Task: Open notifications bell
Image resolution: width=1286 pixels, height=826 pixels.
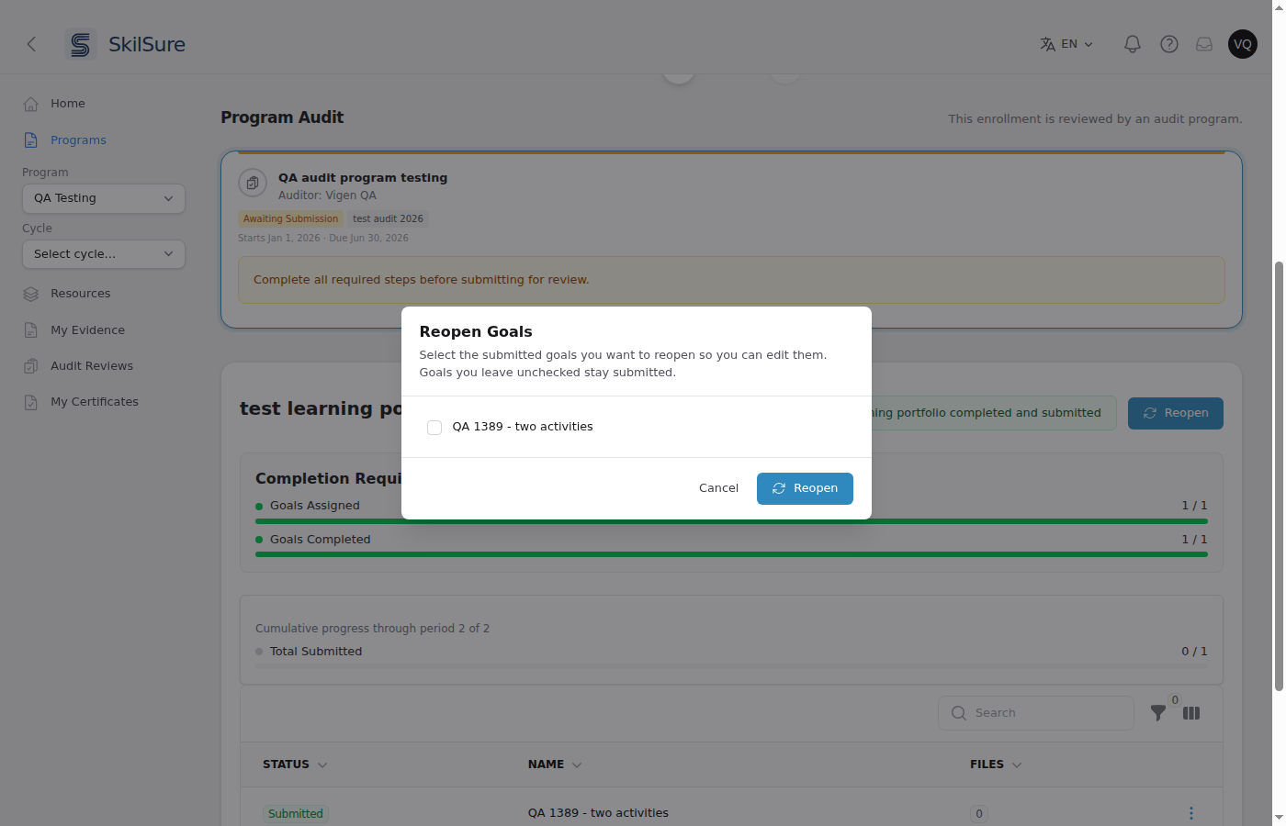Action: point(1133,44)
